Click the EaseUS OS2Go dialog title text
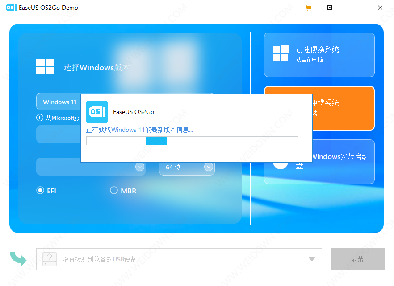This screenshot has width=394, height=286. coord(134,112)
